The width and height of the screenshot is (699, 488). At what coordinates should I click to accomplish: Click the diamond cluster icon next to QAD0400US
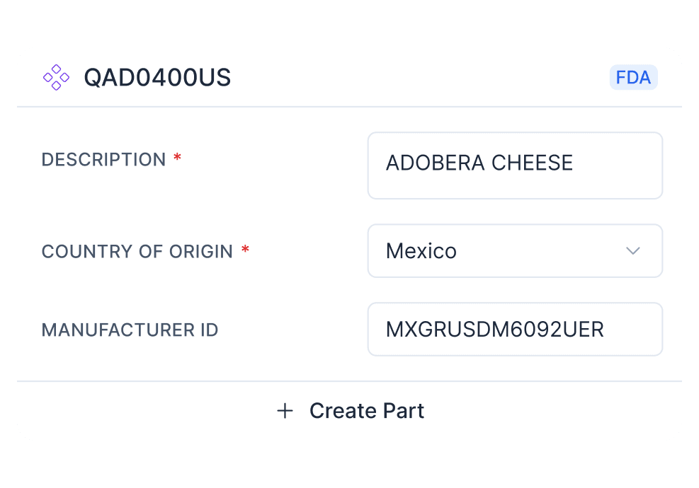coord(56,77)
